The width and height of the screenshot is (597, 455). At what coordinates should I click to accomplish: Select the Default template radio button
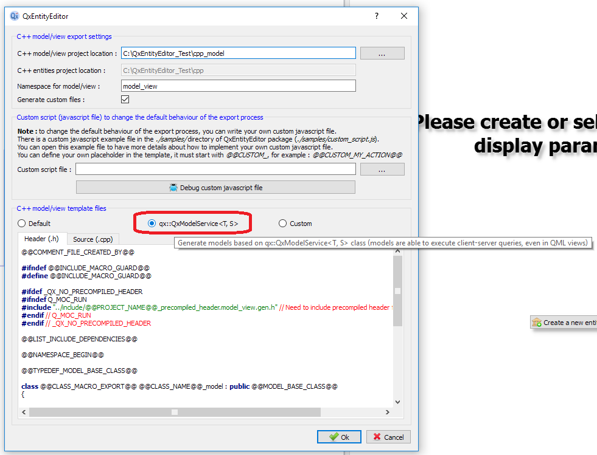(x=22, y=224)
